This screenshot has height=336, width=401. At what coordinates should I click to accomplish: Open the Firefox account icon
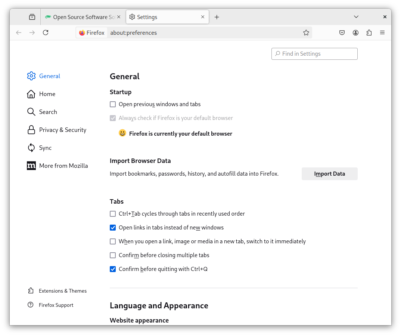[x=355, y=33]
